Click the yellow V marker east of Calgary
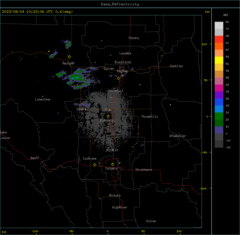The width and height of the screenshot is (240, 235). [119, 163]
